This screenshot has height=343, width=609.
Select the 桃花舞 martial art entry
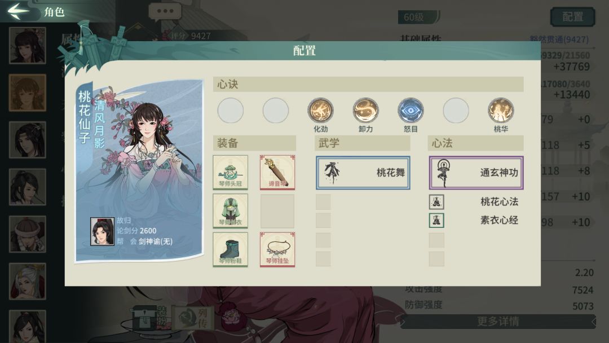click(363, 173)
